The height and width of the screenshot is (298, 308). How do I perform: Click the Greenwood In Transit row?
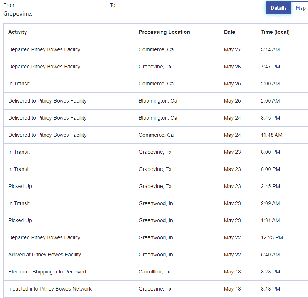[x=19, y=203]
